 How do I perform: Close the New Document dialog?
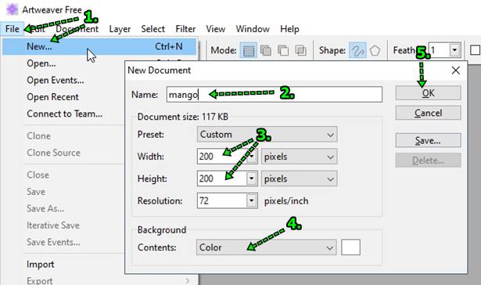(x=456, y=70)
